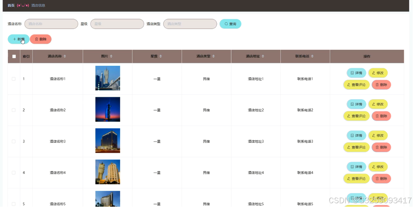413x207 pixels.
Task: Click 酒店信息 breadcrumb item
Action: [x=38, y=5]
